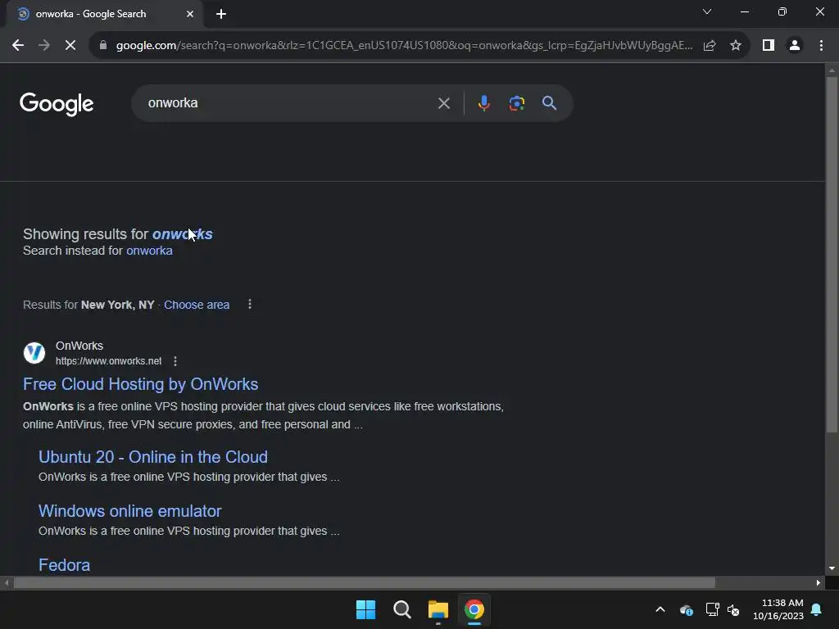This screenshot has height=629, width=839.
Task: Click the vertical scrollbar thumb
Action: [x=832, y=255]
